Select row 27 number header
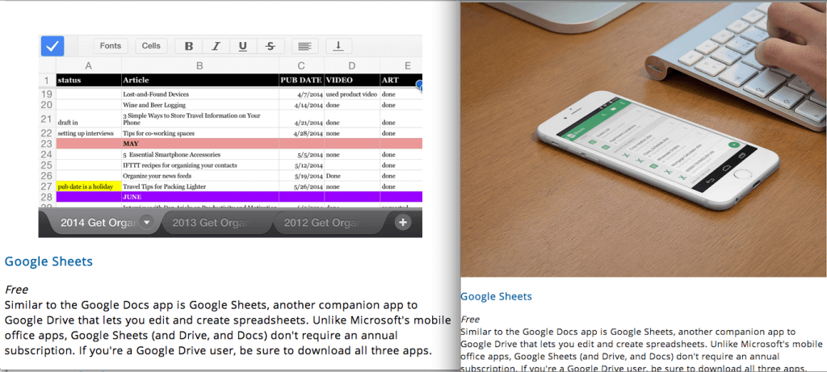 click(46, 186)
